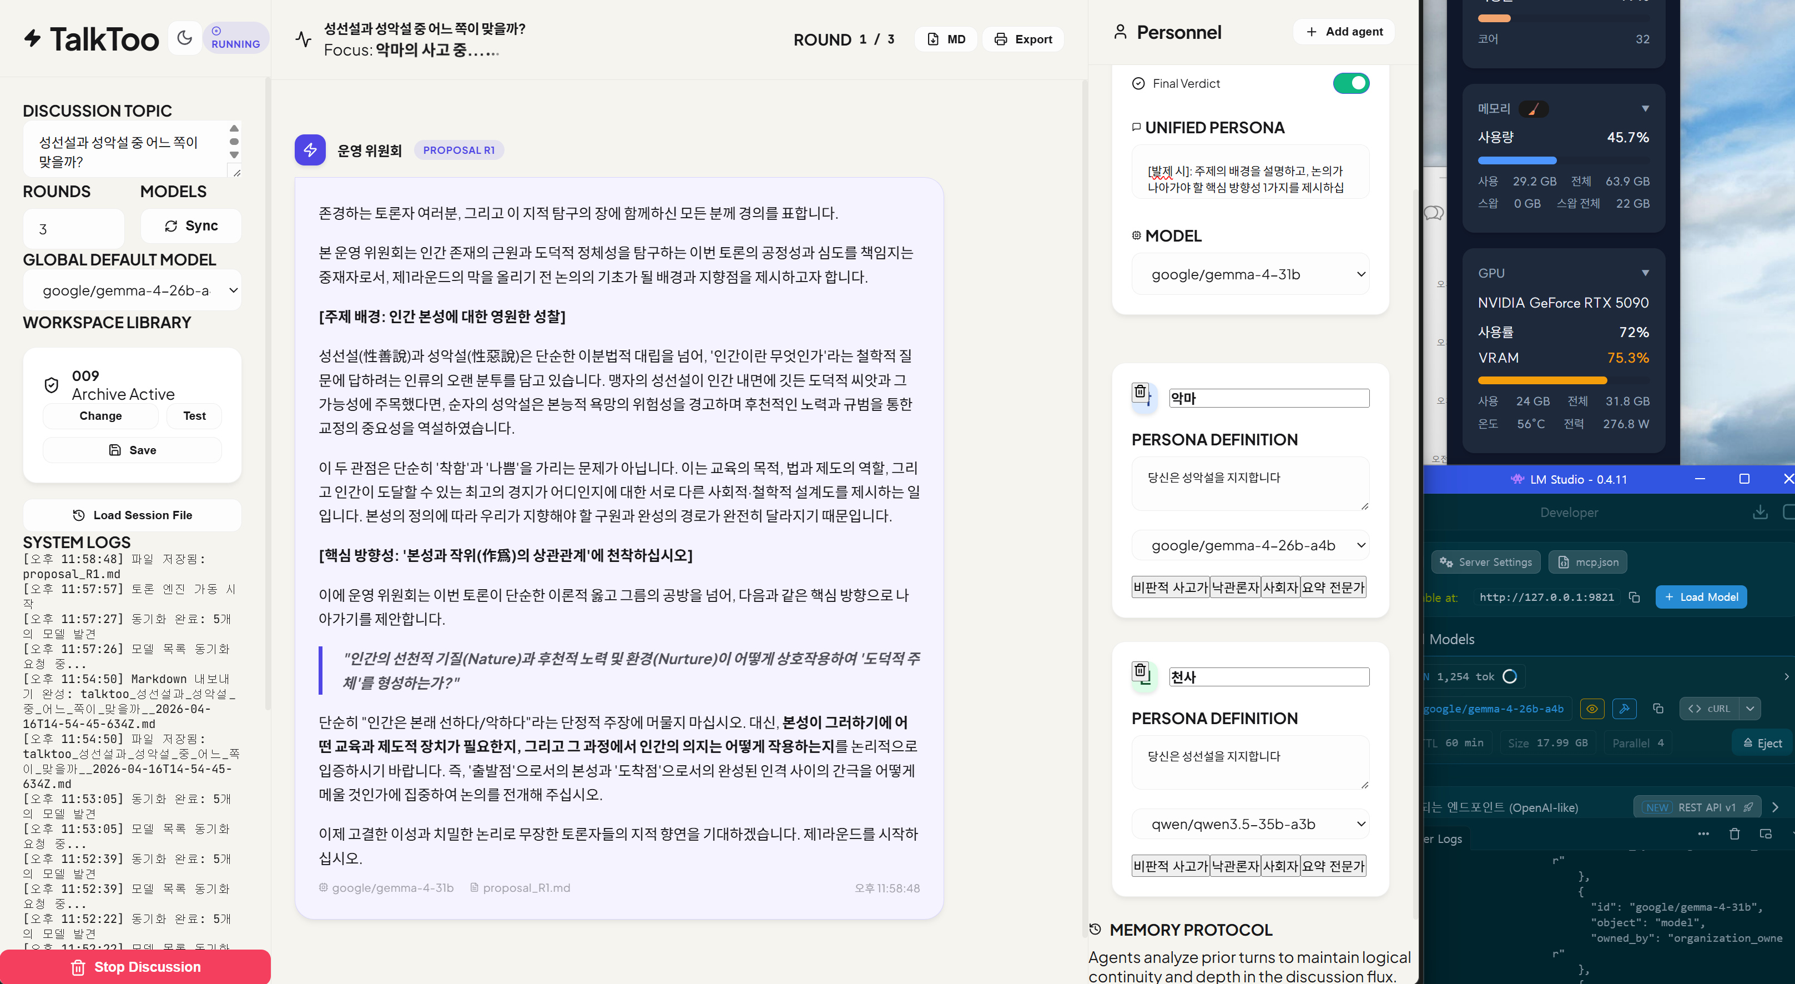
Task: Click Test in Workspace Library
Action: click(194, 415)
